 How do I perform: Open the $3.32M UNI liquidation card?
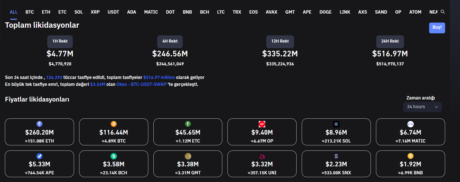(262, 164)
